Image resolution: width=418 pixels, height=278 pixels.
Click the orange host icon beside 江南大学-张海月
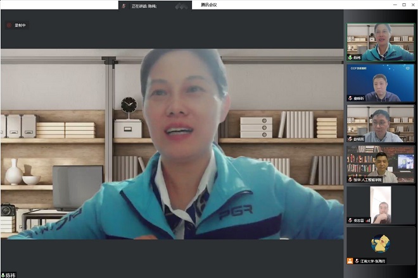pos(350,261)
